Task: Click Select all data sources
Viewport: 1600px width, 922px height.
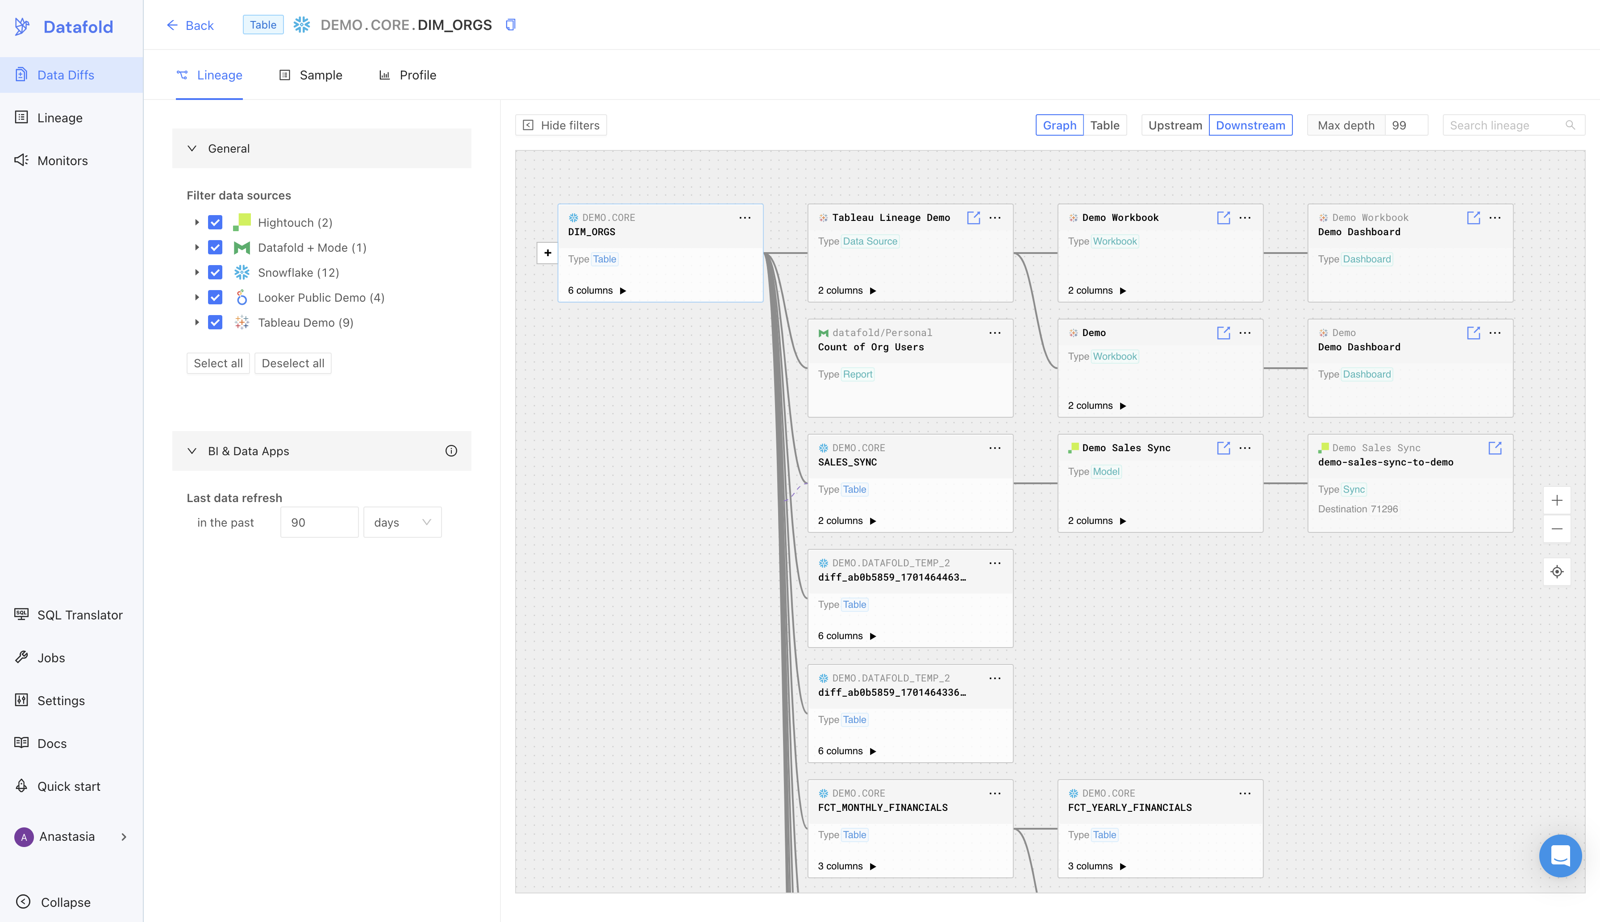Action: pyautogui.click(x=218, y=363)
